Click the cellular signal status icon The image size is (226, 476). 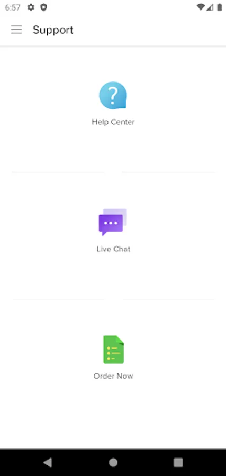210,7
